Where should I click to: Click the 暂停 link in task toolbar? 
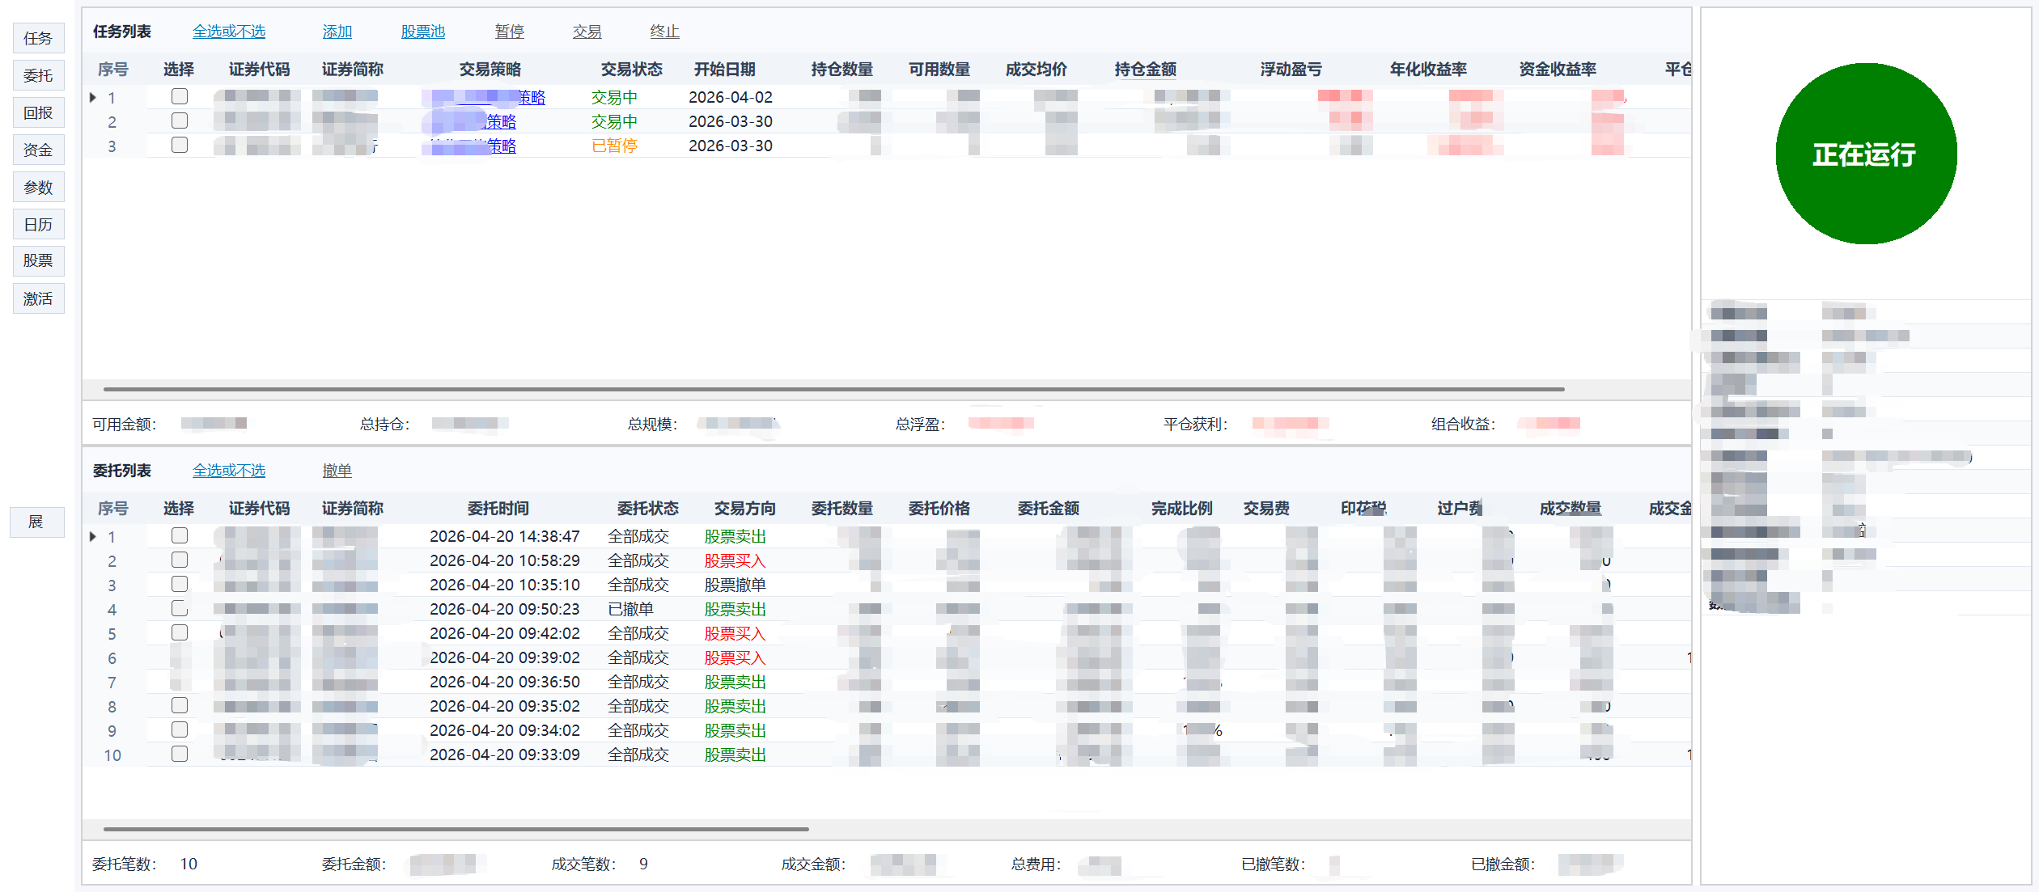click(x=509, y=32)
